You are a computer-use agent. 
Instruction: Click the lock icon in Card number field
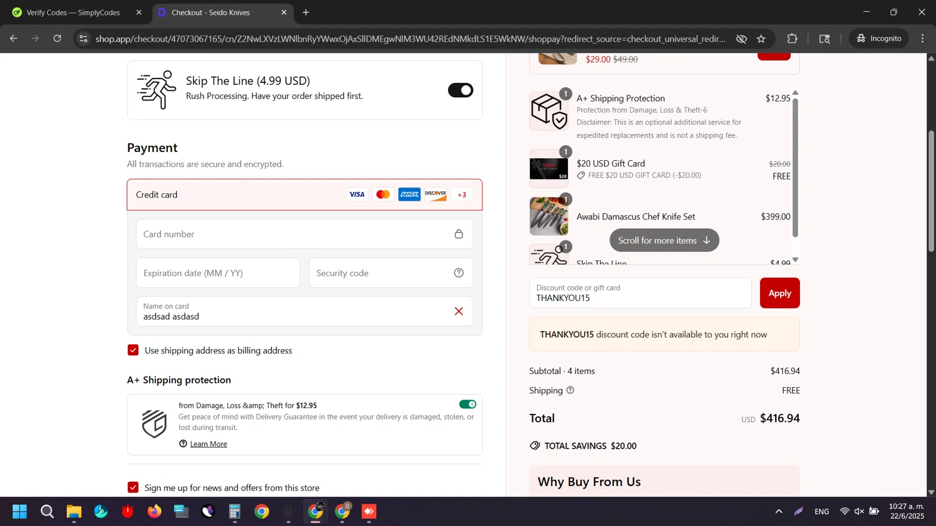459,234
